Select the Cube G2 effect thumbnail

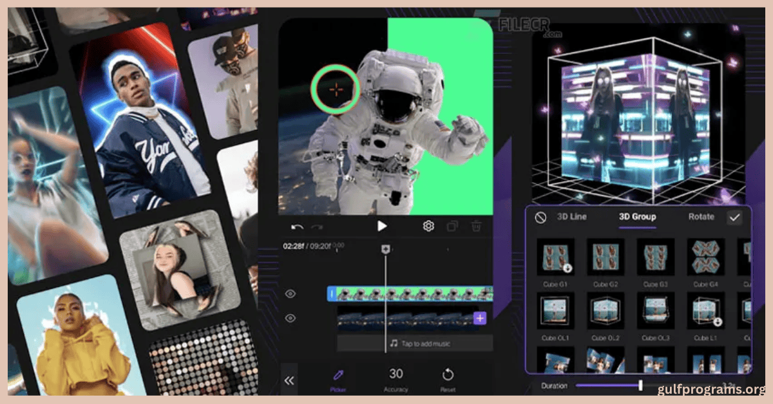pyautogui.click(x=605, y=257)
